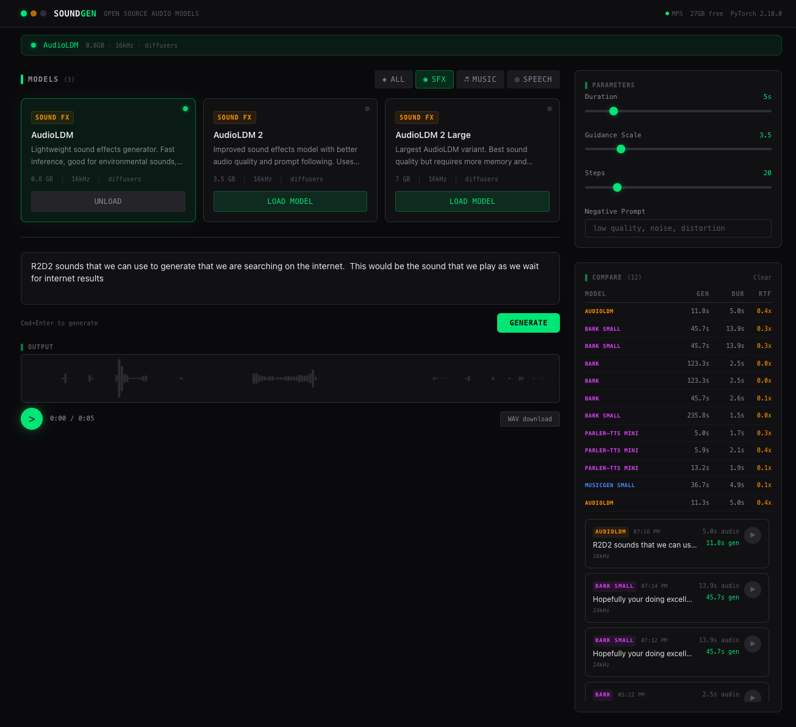Viewport: 796px width, 727px height.
Task: Click the 'AudioLDM' name in loaded banner
Action: [61, 45]
